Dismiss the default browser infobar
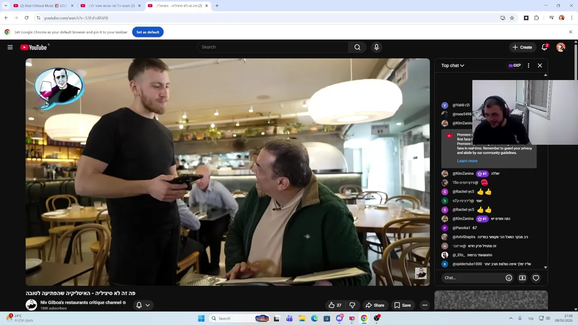Screen dimensions: 578x325 570,32
